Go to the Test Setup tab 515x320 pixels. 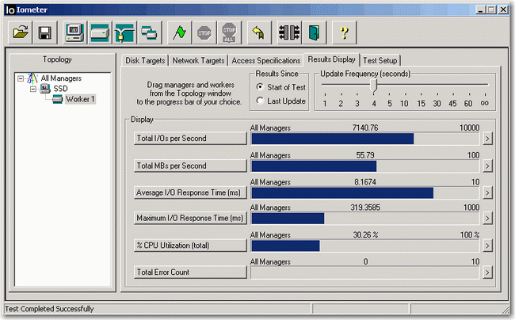[x=380, y=61]
